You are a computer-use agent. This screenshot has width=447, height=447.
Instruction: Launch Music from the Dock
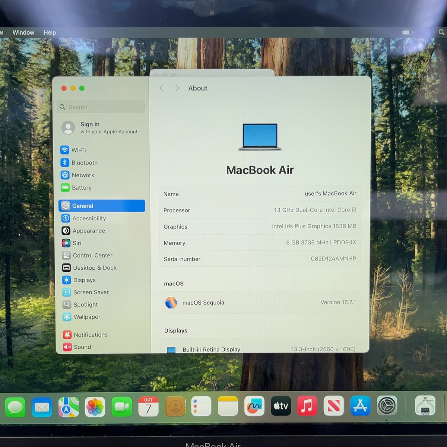(x=307, y=406)
